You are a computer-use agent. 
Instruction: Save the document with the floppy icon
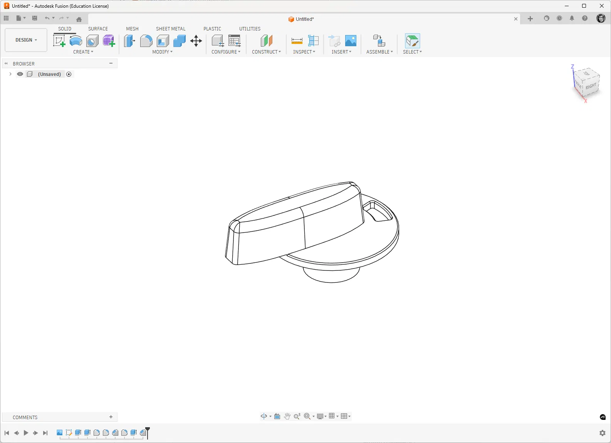(x=35, y=18)
